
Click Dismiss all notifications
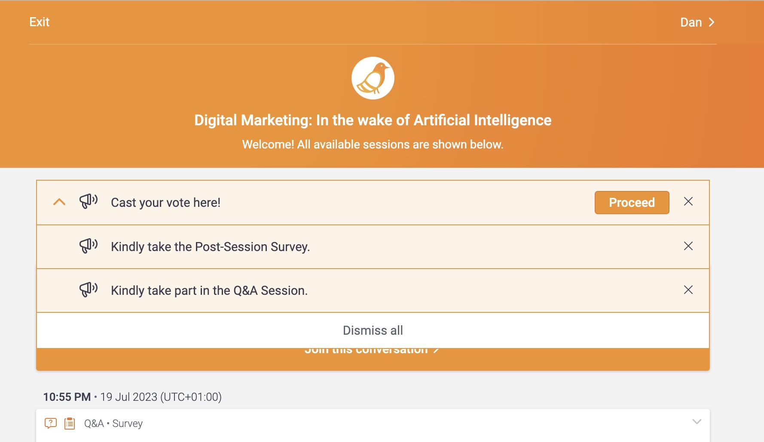pos(373,330)
